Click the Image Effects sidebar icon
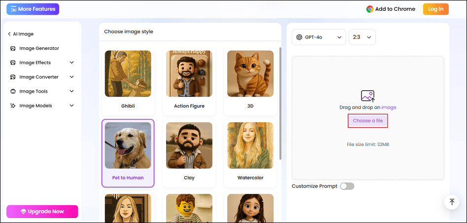The image size is (467, 223). 12,63
